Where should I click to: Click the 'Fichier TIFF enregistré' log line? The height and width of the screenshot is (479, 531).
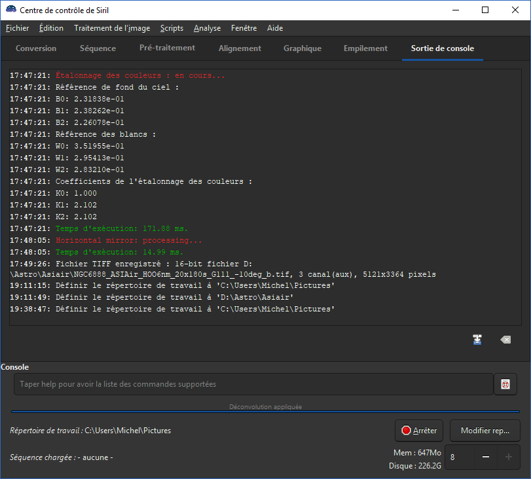click(x=223, y=269)
